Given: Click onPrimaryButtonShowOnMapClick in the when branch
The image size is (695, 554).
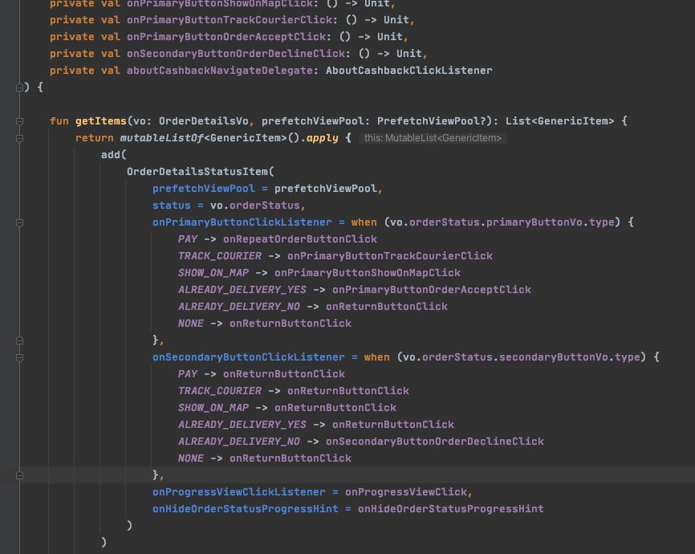Looking at the screenshot, I should (368, 273).
